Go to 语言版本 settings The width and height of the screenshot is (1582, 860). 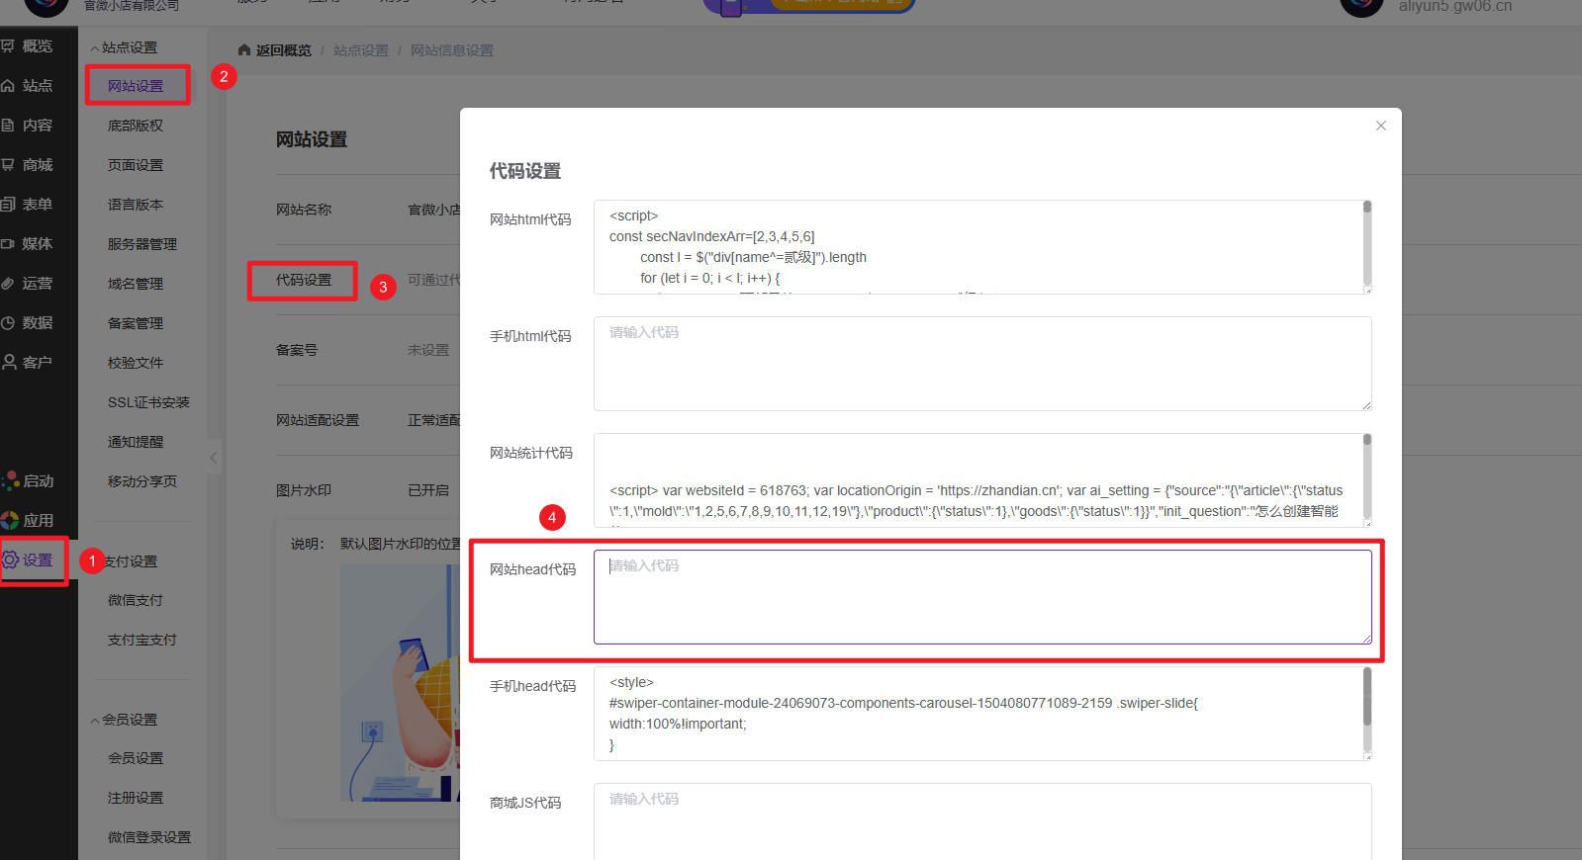(x=136, y=205)
